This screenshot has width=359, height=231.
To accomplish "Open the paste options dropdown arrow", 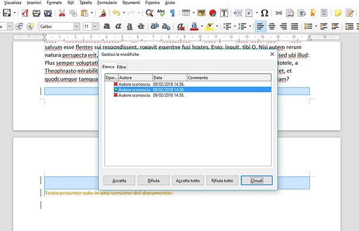I will pos(92,13).
